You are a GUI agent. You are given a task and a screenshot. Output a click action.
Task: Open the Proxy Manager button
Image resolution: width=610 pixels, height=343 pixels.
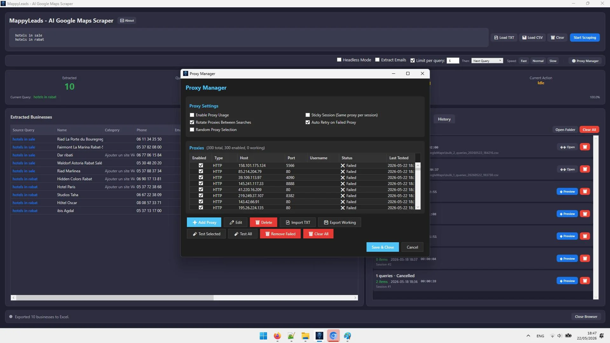(x=585, y=61)
